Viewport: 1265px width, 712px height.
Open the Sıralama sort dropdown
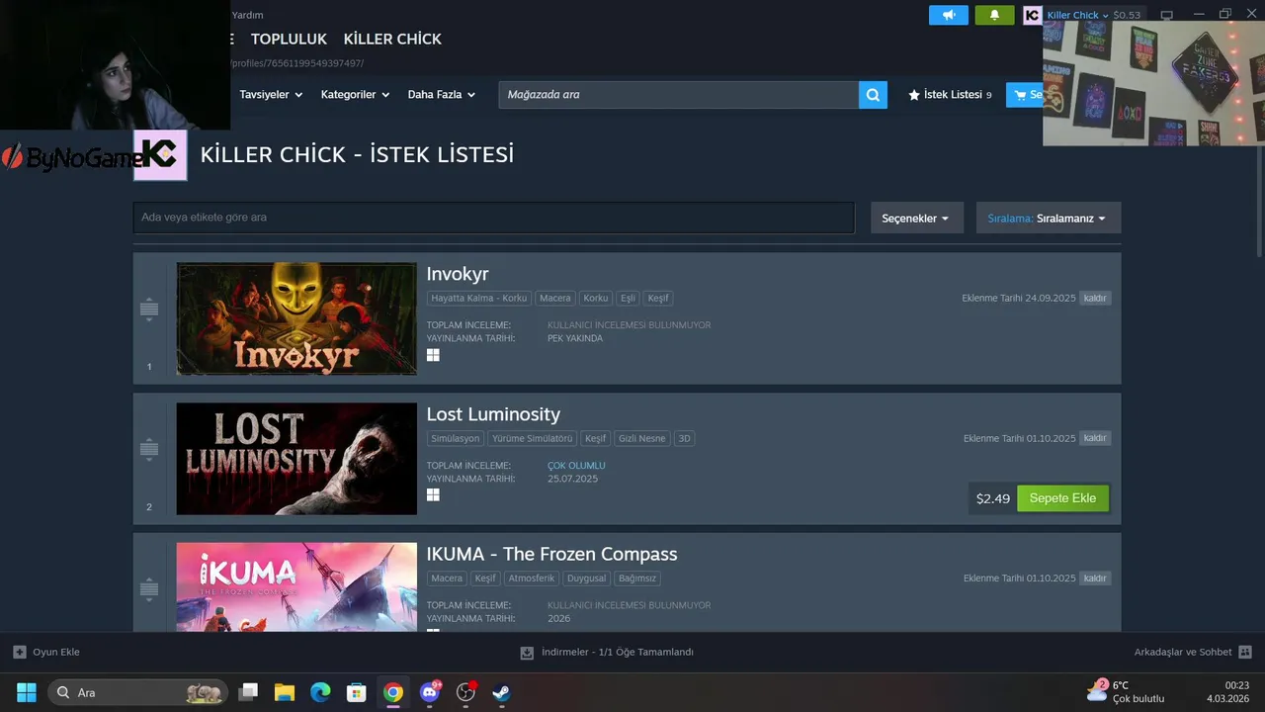pos(1048,218)
